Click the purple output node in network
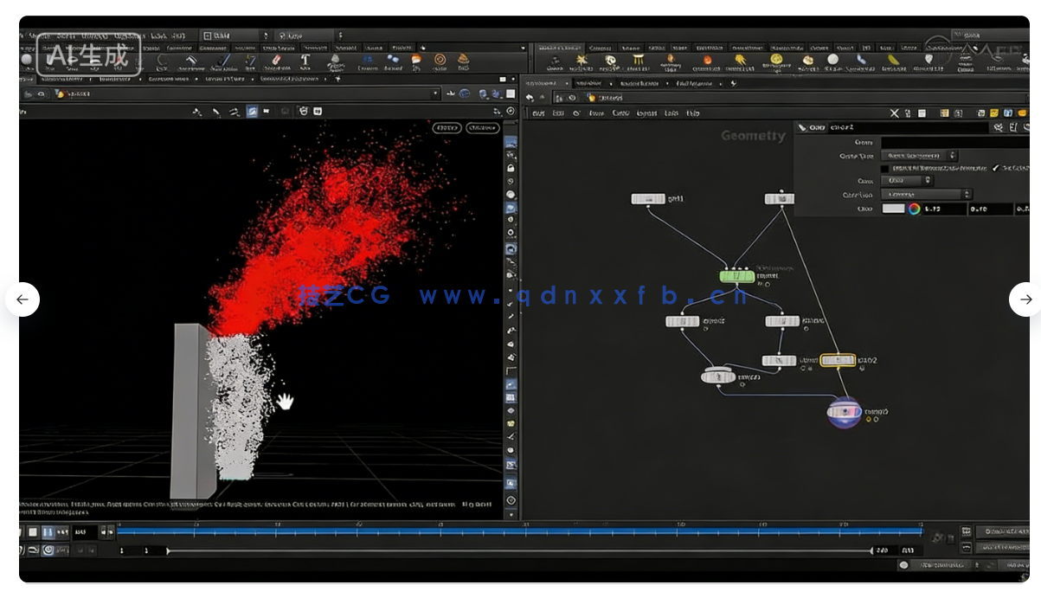Screen dimensions: 1041x592 pyautogui.click(x=844, y=412)
